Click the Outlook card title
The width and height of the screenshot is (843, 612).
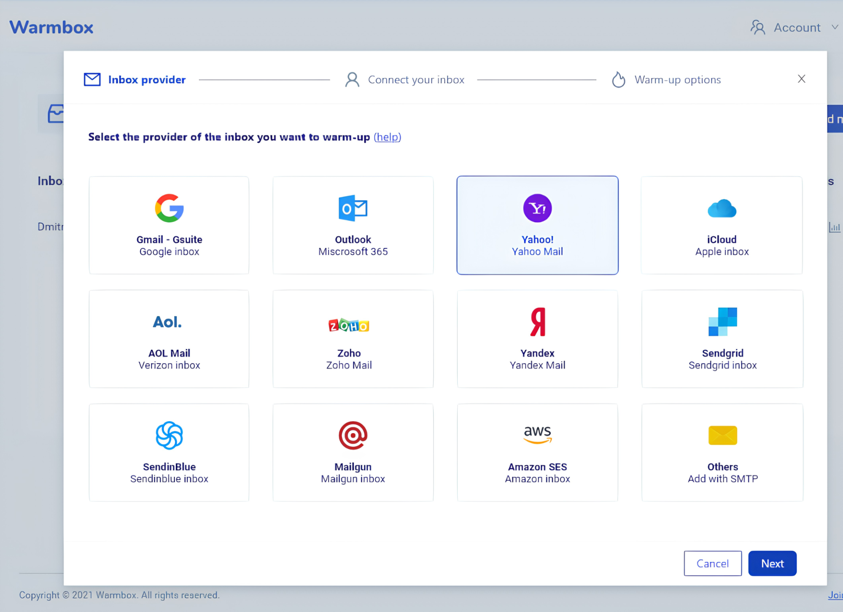(353, 240)
